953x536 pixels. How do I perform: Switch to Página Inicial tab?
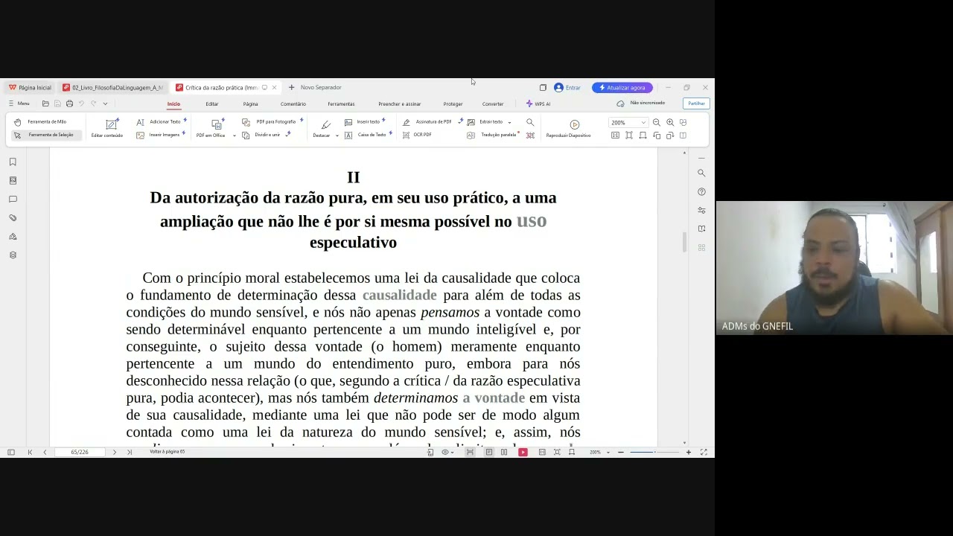coord(31,87)
